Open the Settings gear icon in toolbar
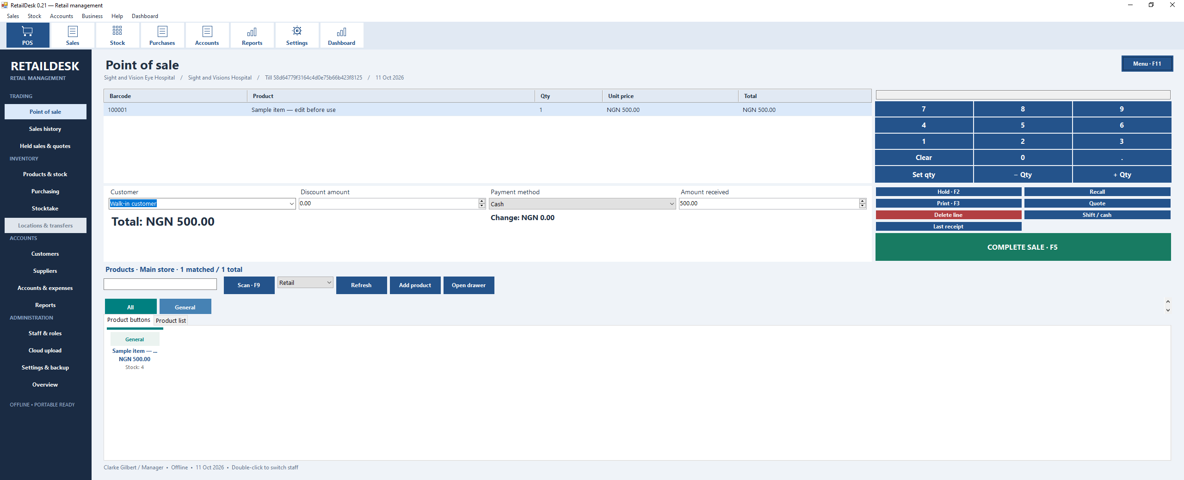 (x=297, y=35)
